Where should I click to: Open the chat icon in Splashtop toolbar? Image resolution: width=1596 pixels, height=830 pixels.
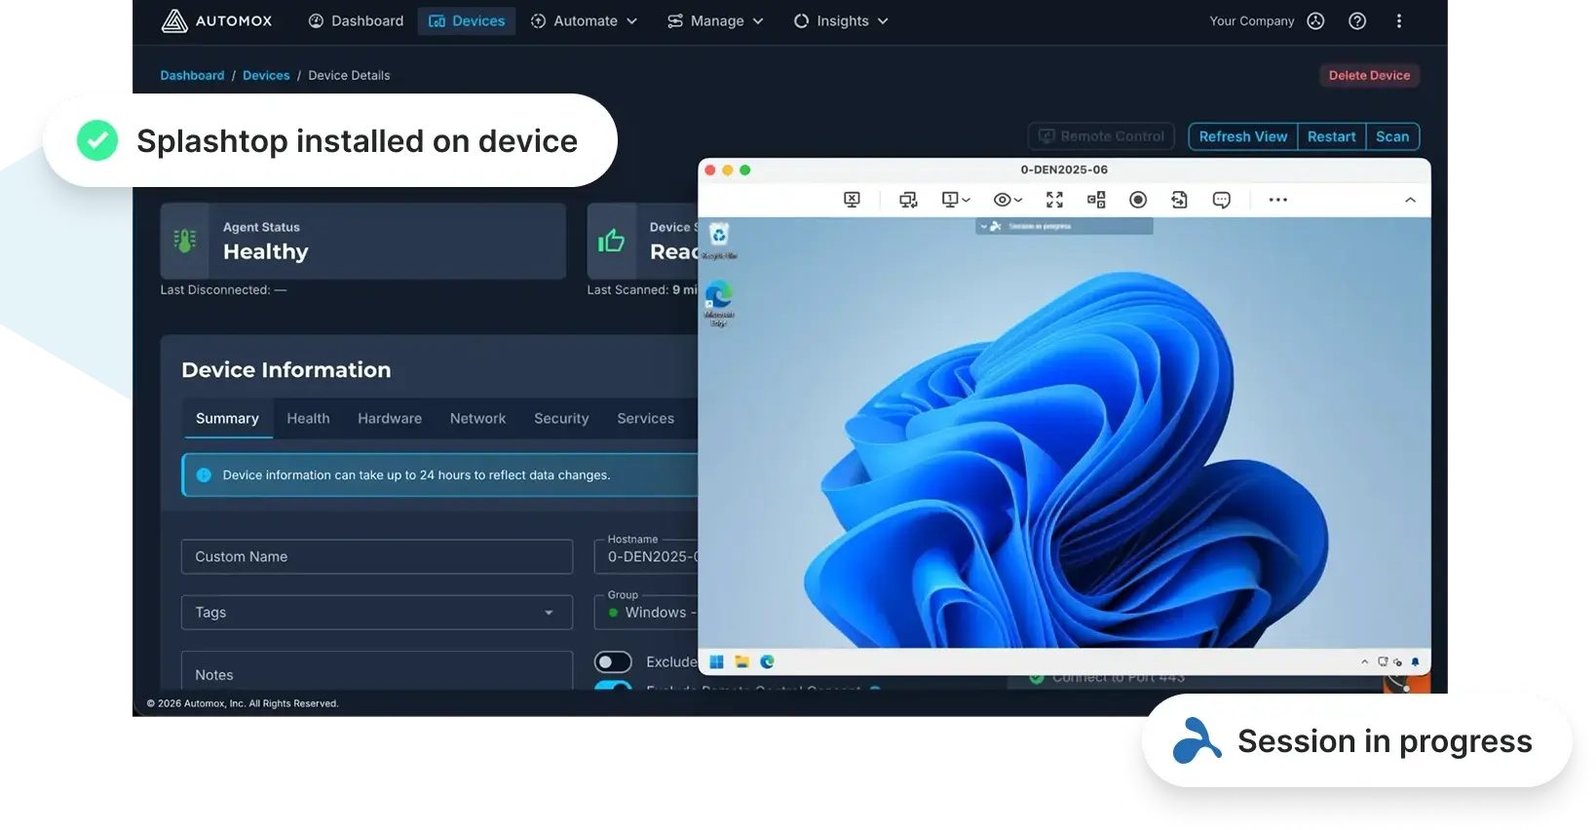[1221, 200]
